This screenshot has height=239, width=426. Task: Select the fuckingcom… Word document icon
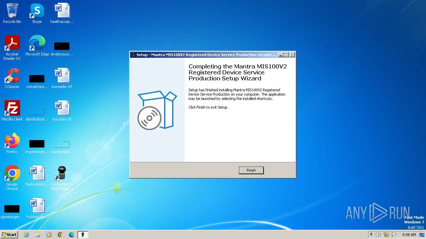(x=37, y=209)
